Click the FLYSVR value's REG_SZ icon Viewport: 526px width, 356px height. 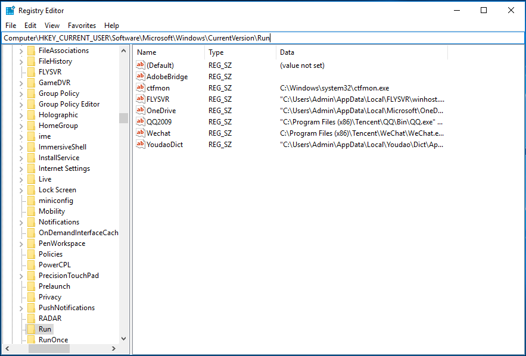coord(140,99)
